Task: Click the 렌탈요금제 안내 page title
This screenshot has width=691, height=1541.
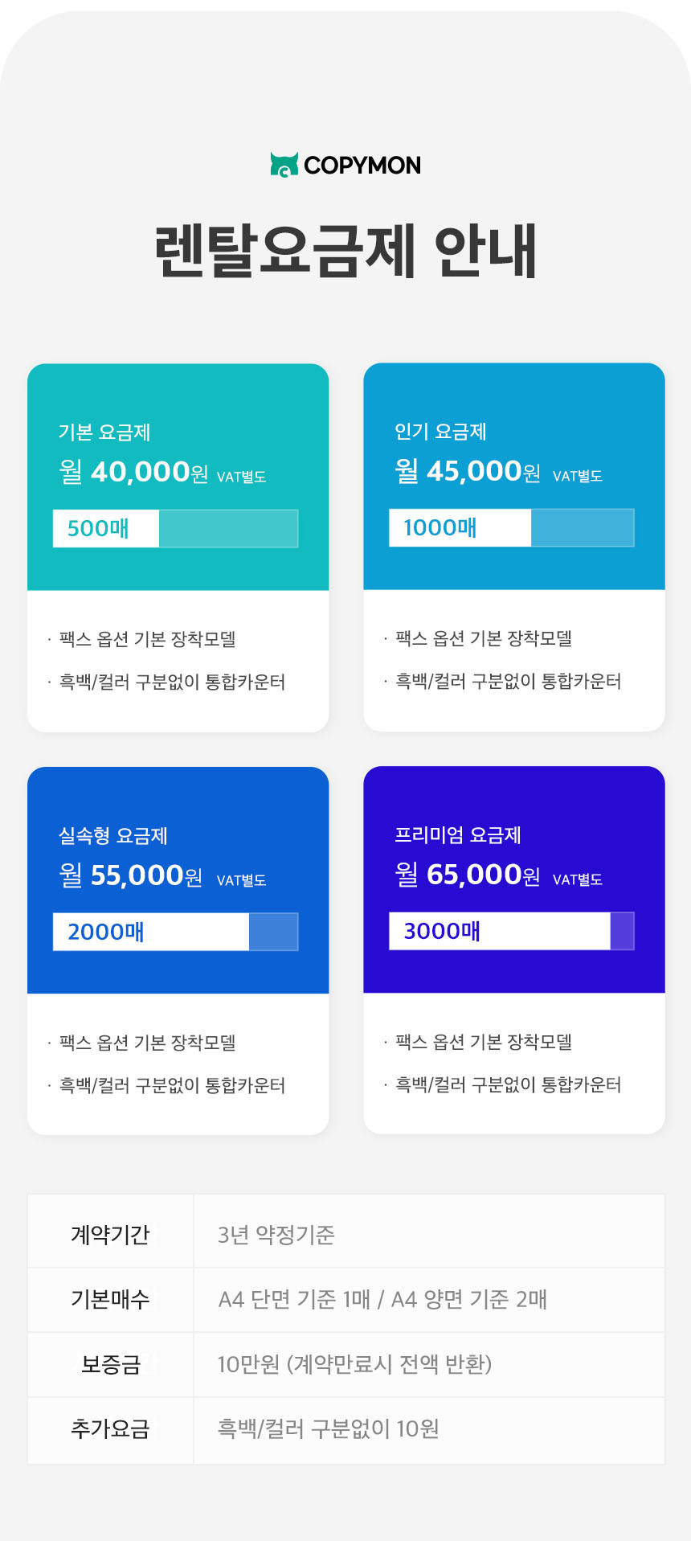Action: (345, 251)
